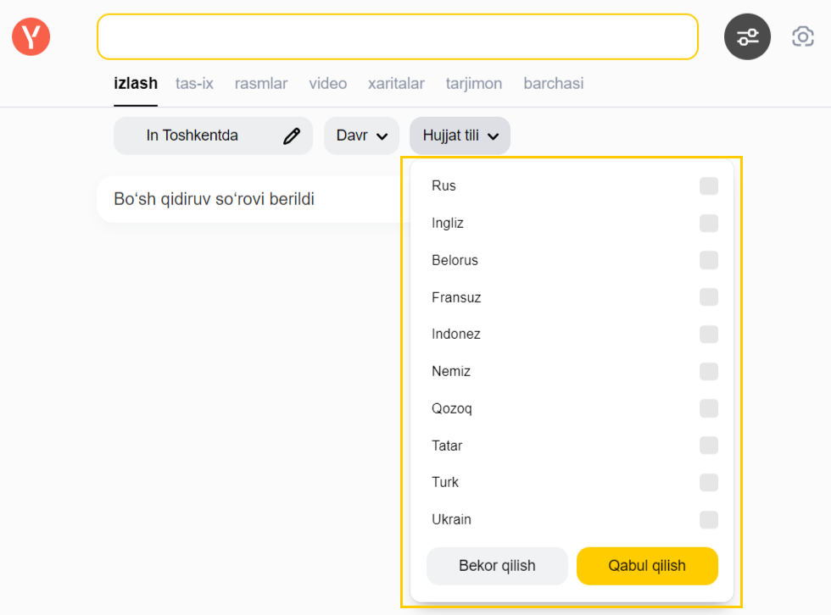The image size is (831, 615).
Task: Toggle the Ukrain language checkbox
Action: (x=708, y=519)
